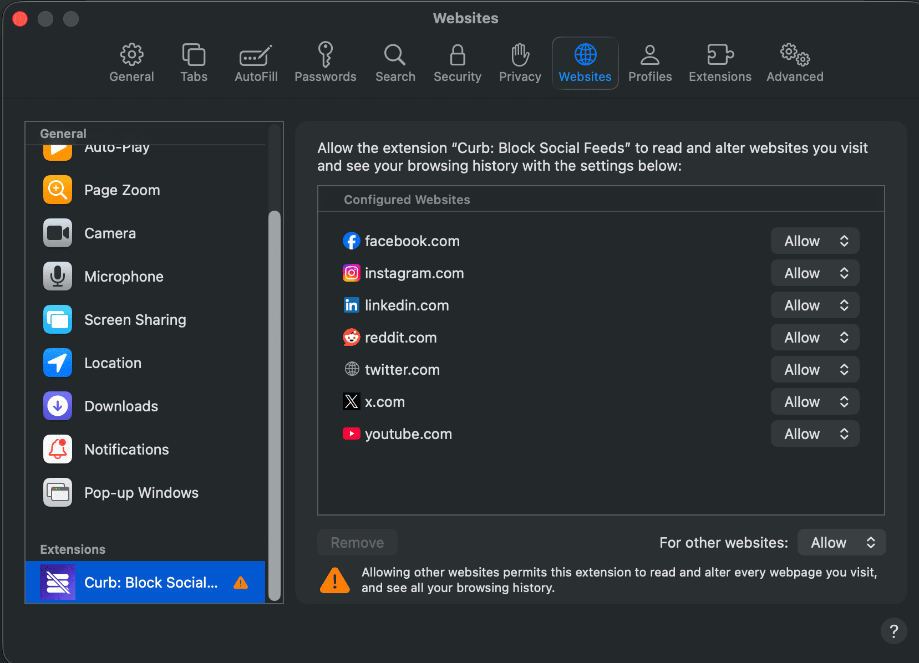Open the Extensions puzzle pane
The height and width of the screenshot is (663, 919).
click(720, 63)
